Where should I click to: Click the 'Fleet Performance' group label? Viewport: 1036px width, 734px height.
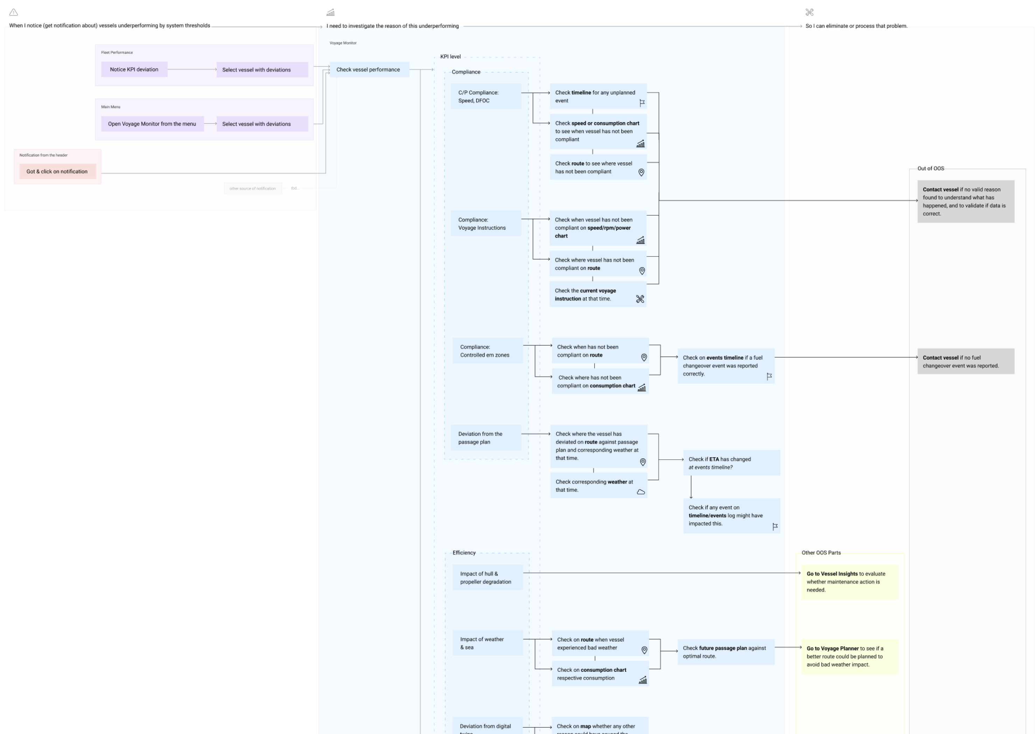click(x=117, y=52)
